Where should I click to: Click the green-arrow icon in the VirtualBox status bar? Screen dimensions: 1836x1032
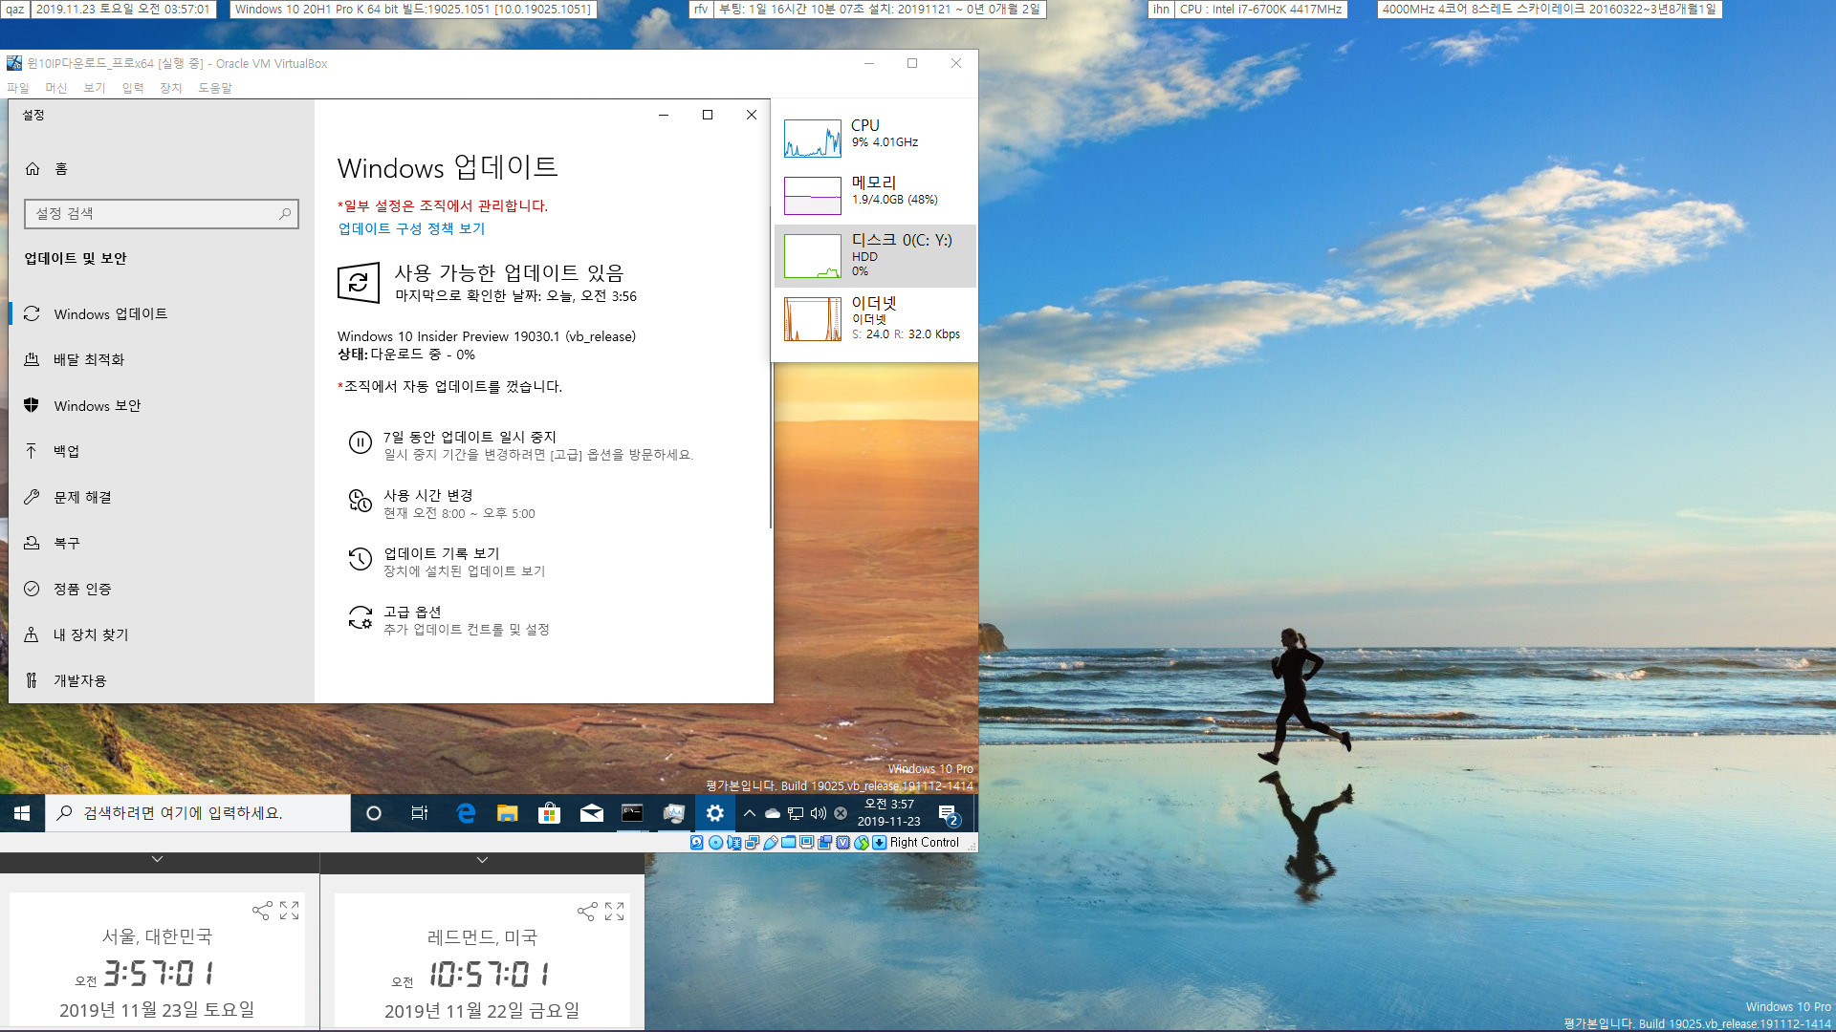point(862,842)
